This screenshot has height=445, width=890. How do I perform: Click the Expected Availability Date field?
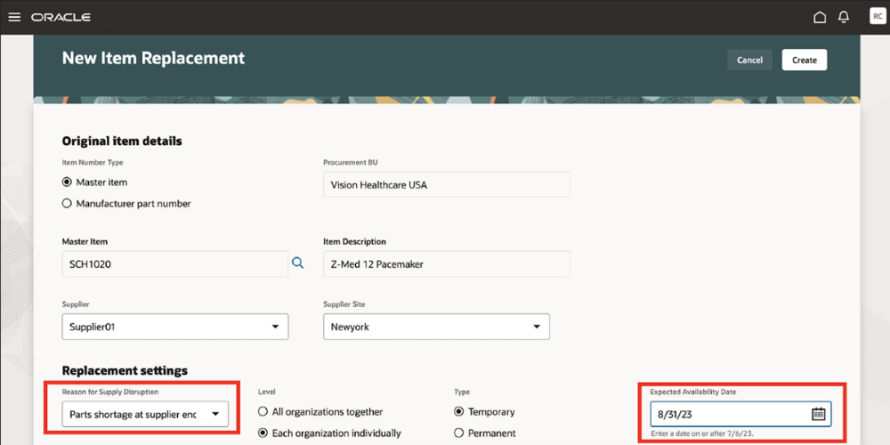740,414
